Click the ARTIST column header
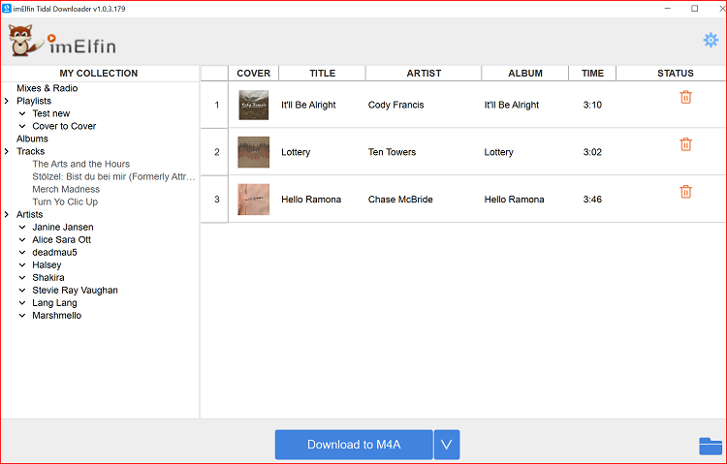The width and height of the screenshot is (727, 464). 424,74
